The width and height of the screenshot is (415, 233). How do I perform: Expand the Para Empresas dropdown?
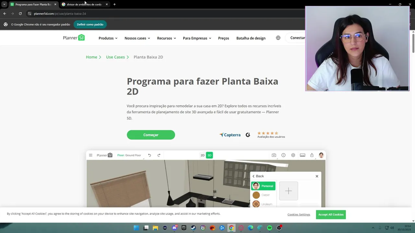pyautogui.click(x=197, y=38)
